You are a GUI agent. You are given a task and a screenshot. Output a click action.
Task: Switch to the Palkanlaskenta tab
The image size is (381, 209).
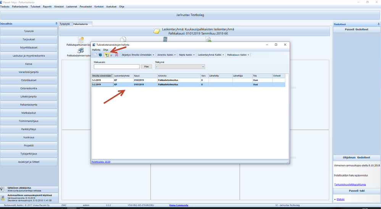tap(82, 24)
